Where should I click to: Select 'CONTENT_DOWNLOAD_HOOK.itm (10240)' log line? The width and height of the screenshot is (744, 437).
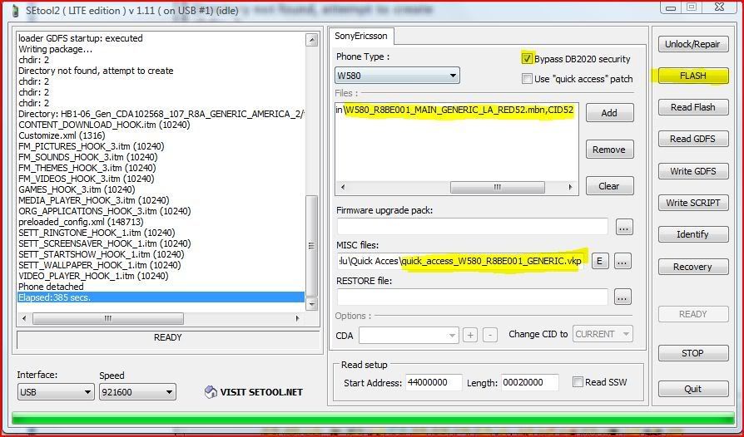click(x=104, y=125)
